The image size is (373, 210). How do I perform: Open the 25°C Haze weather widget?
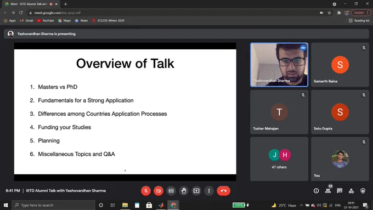(x=284, y=205)
